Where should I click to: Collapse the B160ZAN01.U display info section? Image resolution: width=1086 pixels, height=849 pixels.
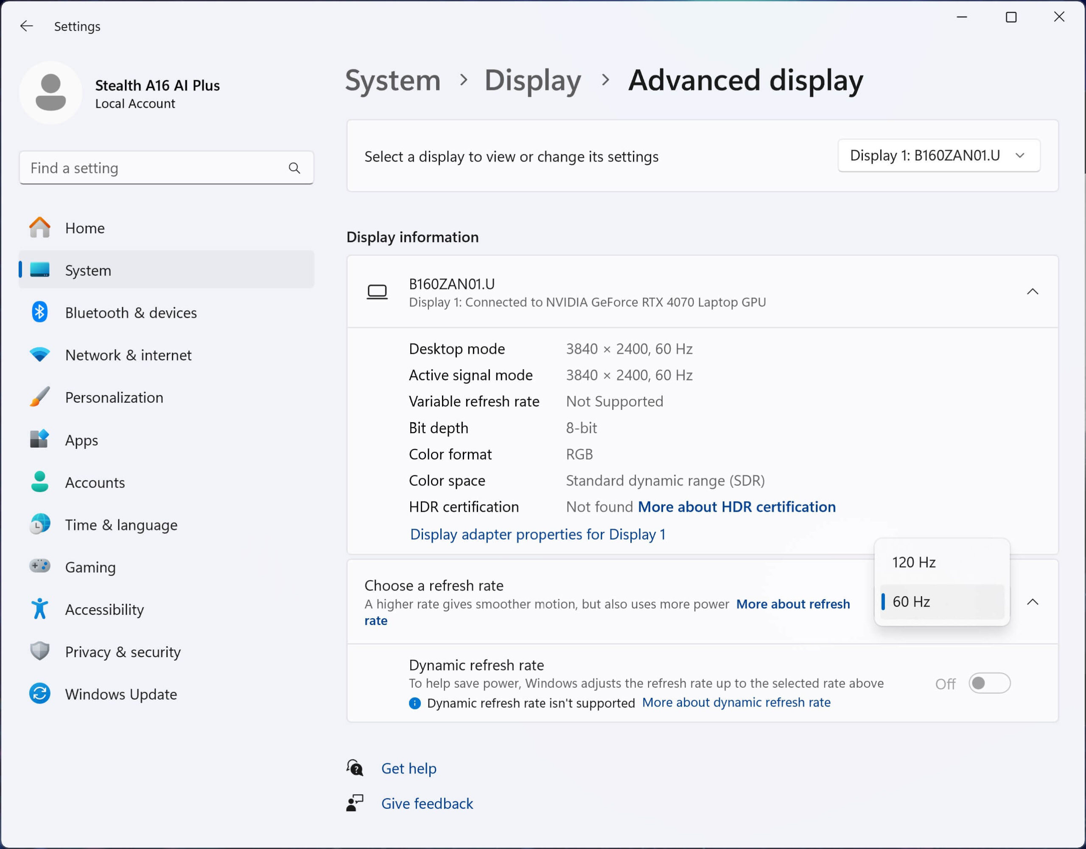1033,292
